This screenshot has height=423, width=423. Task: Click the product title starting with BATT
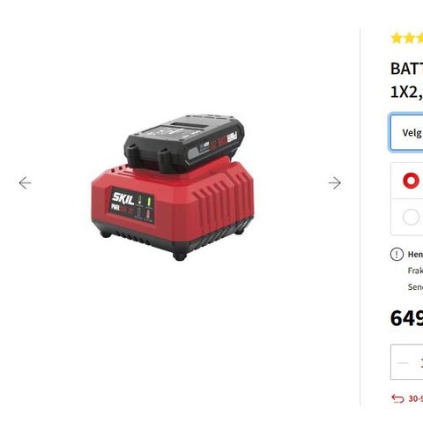[x=406, y=69]
